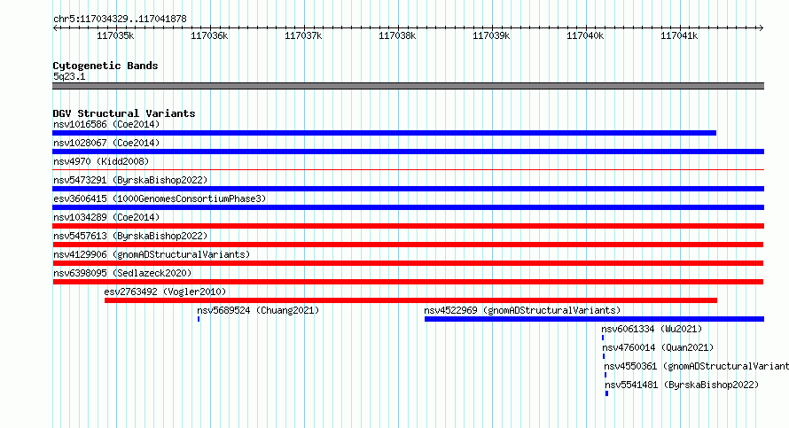The height and width of the screenshot is (428, 789).
Task: Click the 117041k ruler tick label
Action: click(x=679, y=35)
